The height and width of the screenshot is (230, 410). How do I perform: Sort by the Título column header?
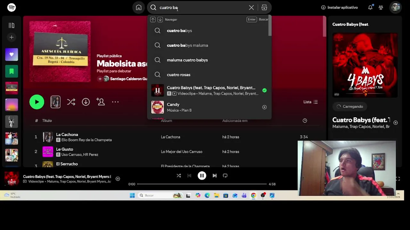point(47,120)
